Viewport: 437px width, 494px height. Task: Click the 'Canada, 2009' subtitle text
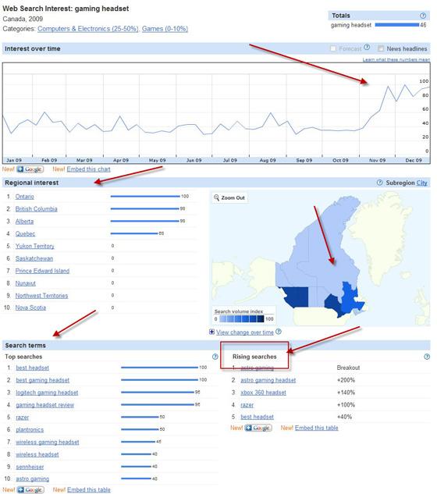[23, 19]
